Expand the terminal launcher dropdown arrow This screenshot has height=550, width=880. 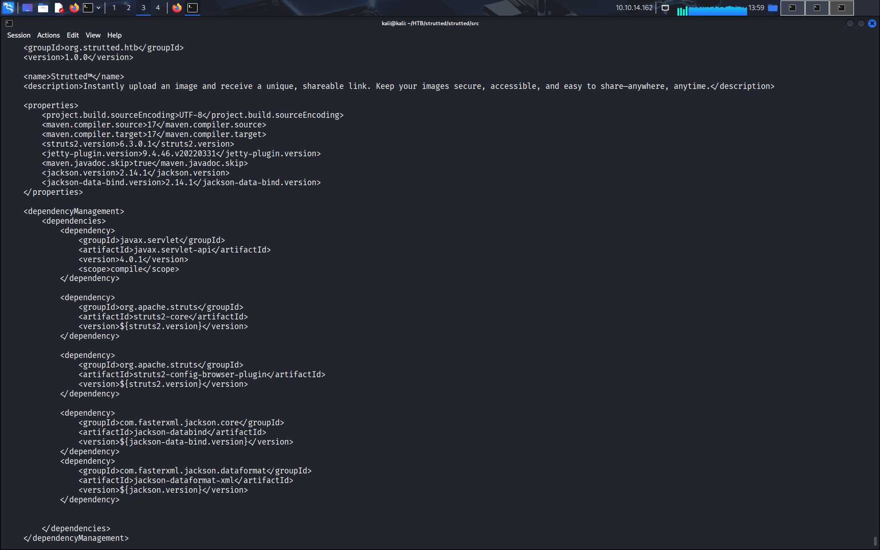pyautogui.click(x=99, y=8)
